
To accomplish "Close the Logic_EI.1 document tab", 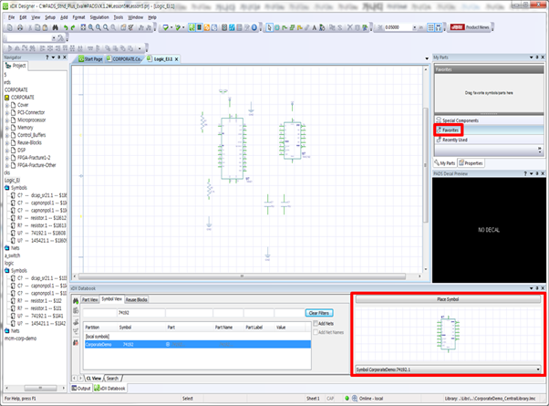I will point(177,59).
